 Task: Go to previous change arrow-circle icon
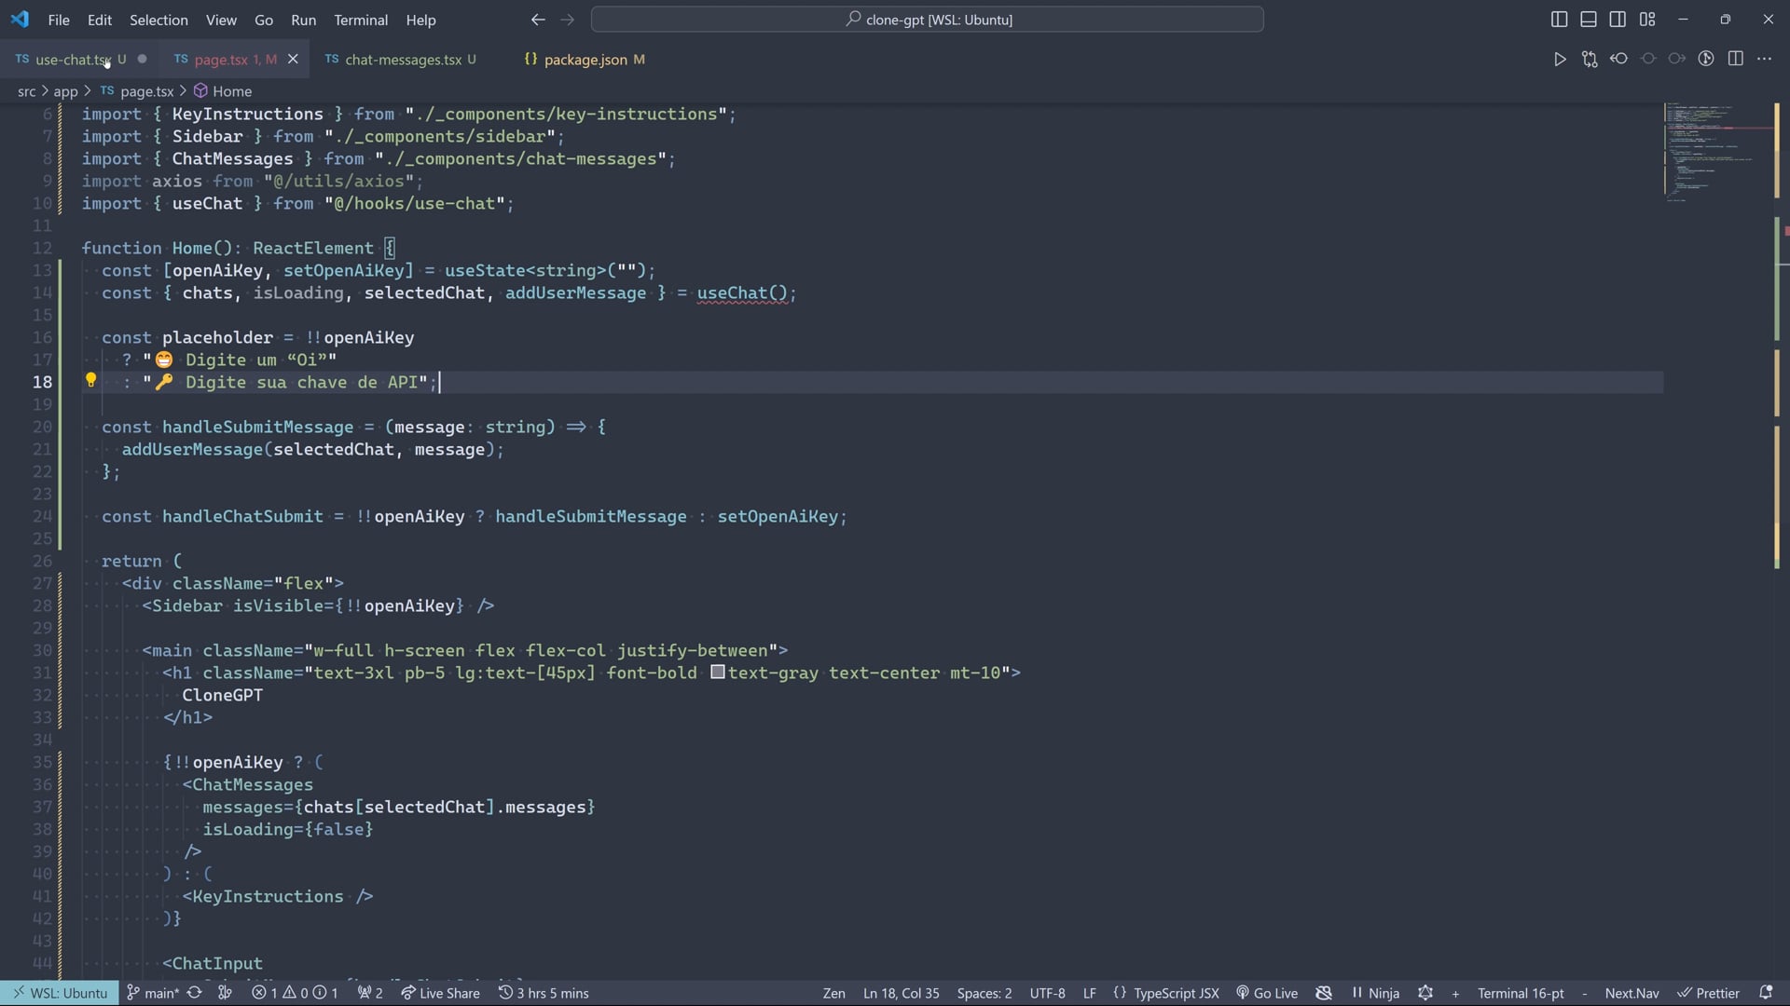pyautogui.click(x=1619, y=59)
